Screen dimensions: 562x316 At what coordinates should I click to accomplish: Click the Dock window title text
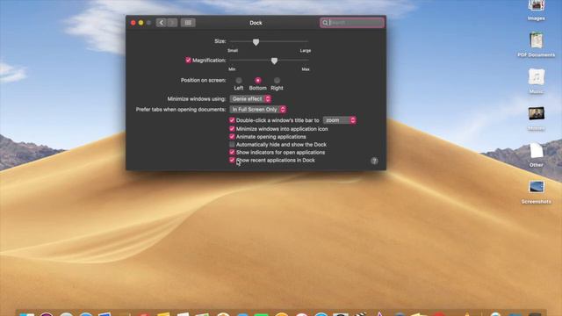(256, 23)
